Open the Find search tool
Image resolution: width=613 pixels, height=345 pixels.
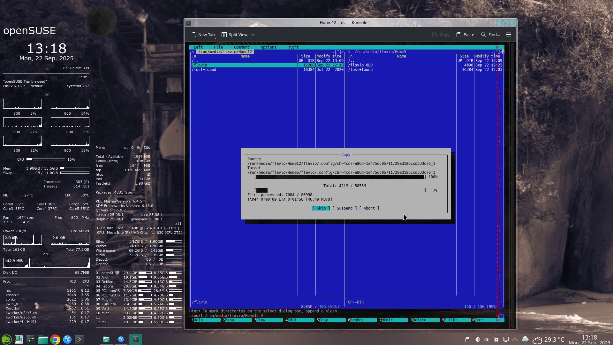point(490,34)
